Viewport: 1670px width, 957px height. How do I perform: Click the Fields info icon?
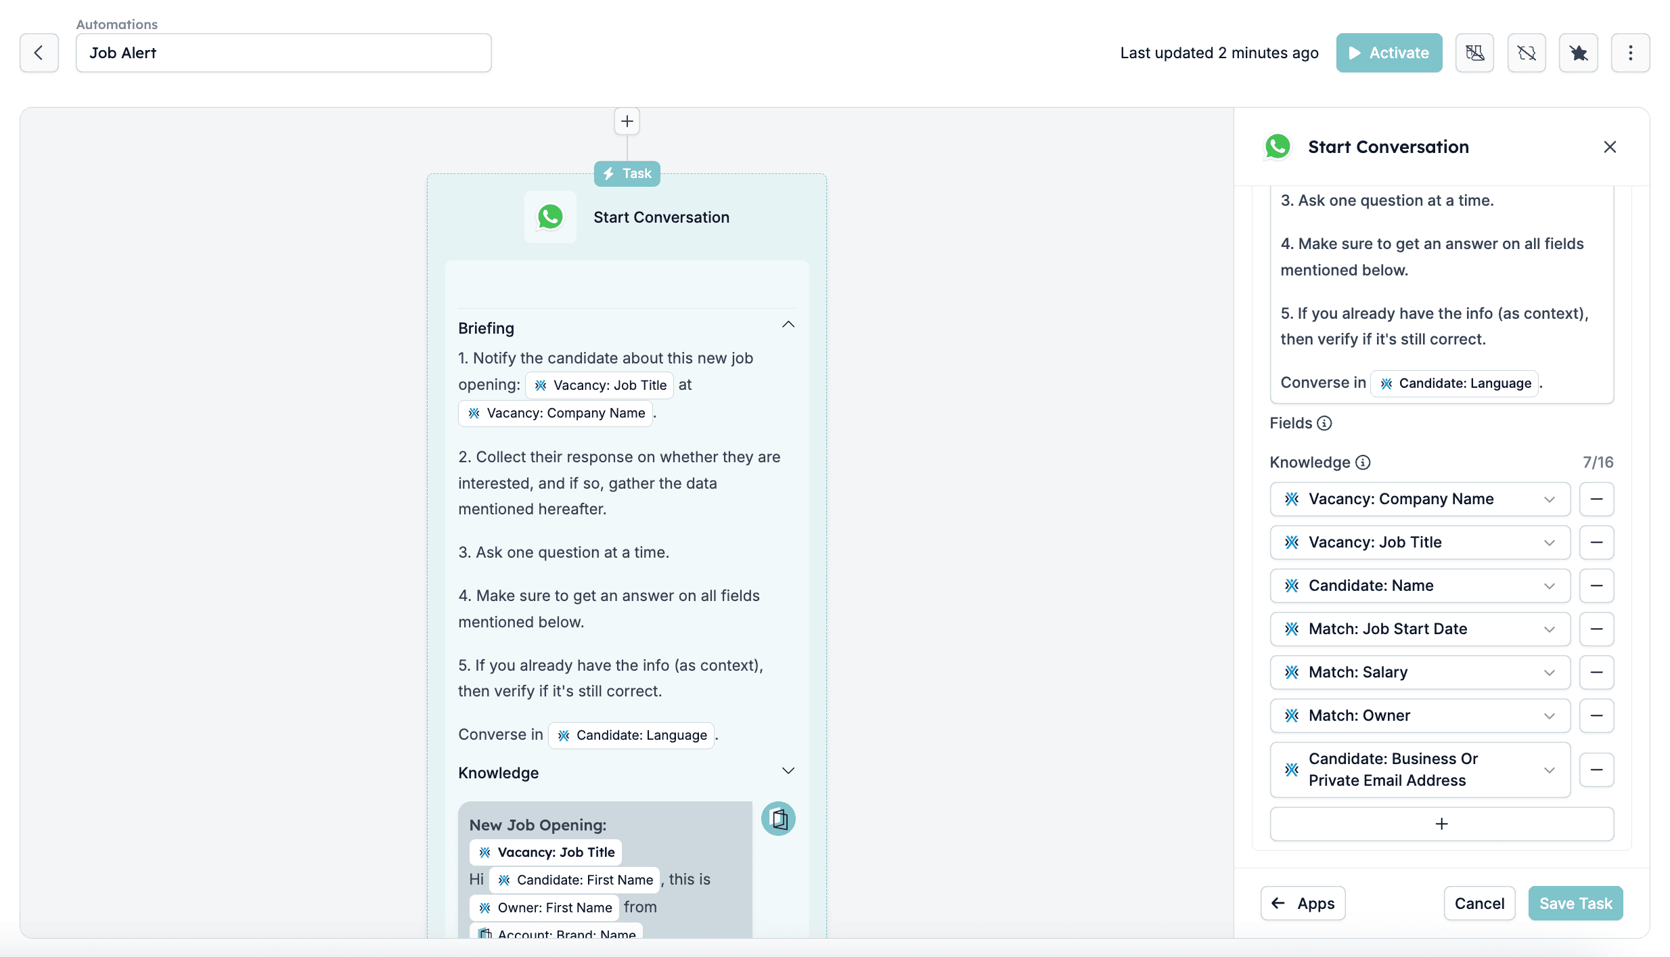tap(1324, 423)
